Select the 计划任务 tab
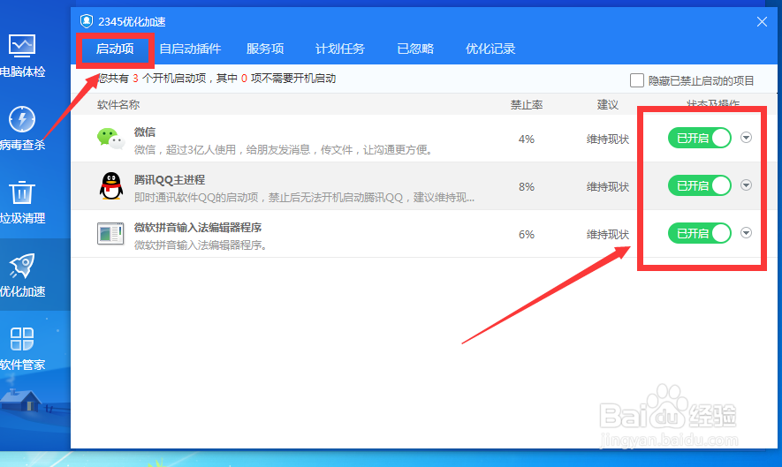The height and width of the screenshot is (467, 782). (340, 49)
